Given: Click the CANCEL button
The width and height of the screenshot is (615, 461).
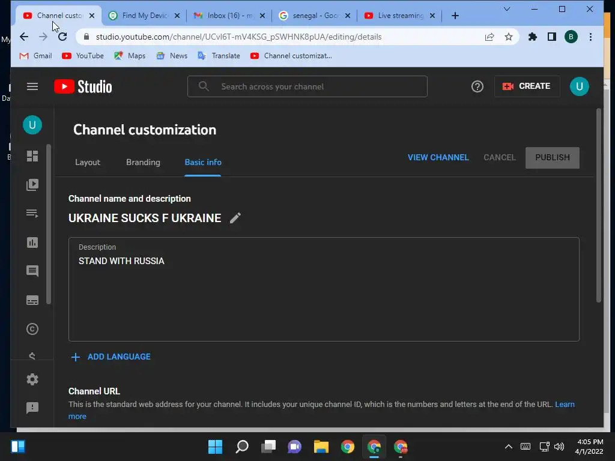Looking at the screenshot, I should (x=499, y=158).
